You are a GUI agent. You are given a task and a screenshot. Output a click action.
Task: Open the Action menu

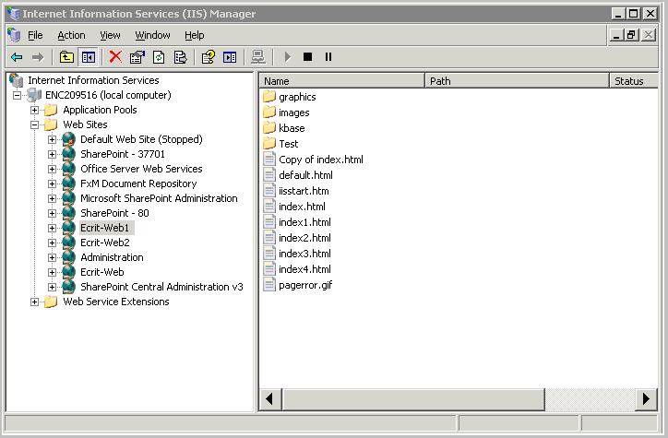pos(71,35)
